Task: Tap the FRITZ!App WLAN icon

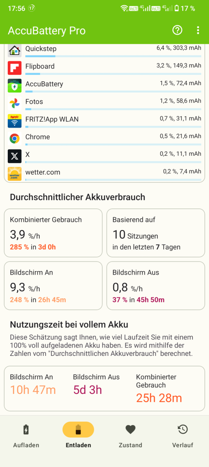Action: (15, 121)
